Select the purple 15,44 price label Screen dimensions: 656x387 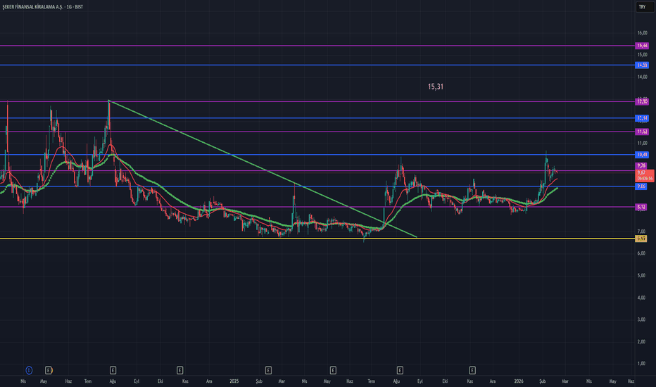tap(642, 46)
